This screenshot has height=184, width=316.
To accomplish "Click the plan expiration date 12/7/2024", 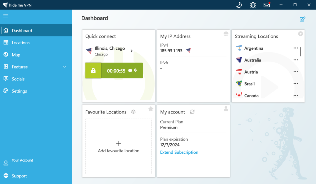I will coord(170,145).
